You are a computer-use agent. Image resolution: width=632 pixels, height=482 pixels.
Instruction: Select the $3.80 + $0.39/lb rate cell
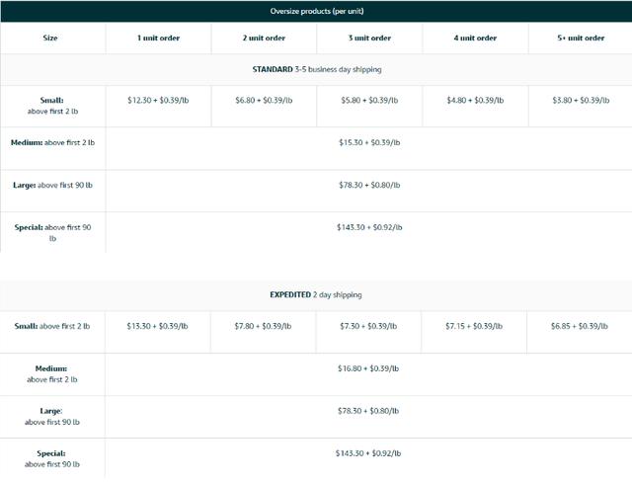[x=581, y=100]
